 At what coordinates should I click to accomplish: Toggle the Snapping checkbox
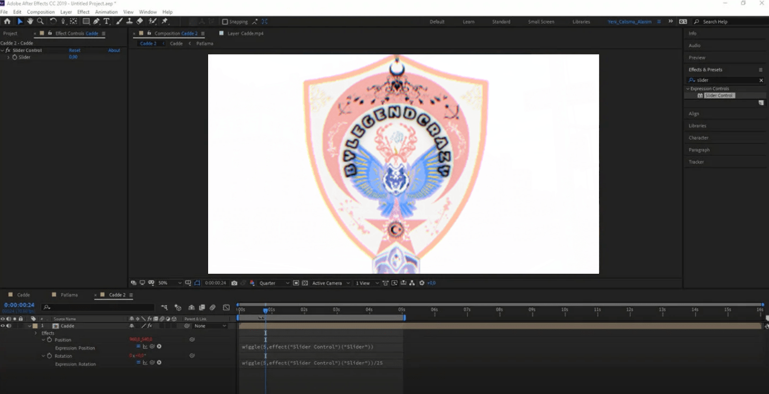[x=225, y=22]
